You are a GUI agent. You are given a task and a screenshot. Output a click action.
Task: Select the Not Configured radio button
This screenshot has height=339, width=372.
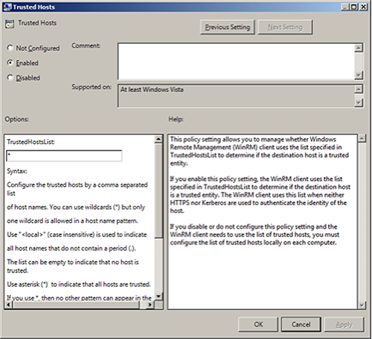(x=10, y=48)
